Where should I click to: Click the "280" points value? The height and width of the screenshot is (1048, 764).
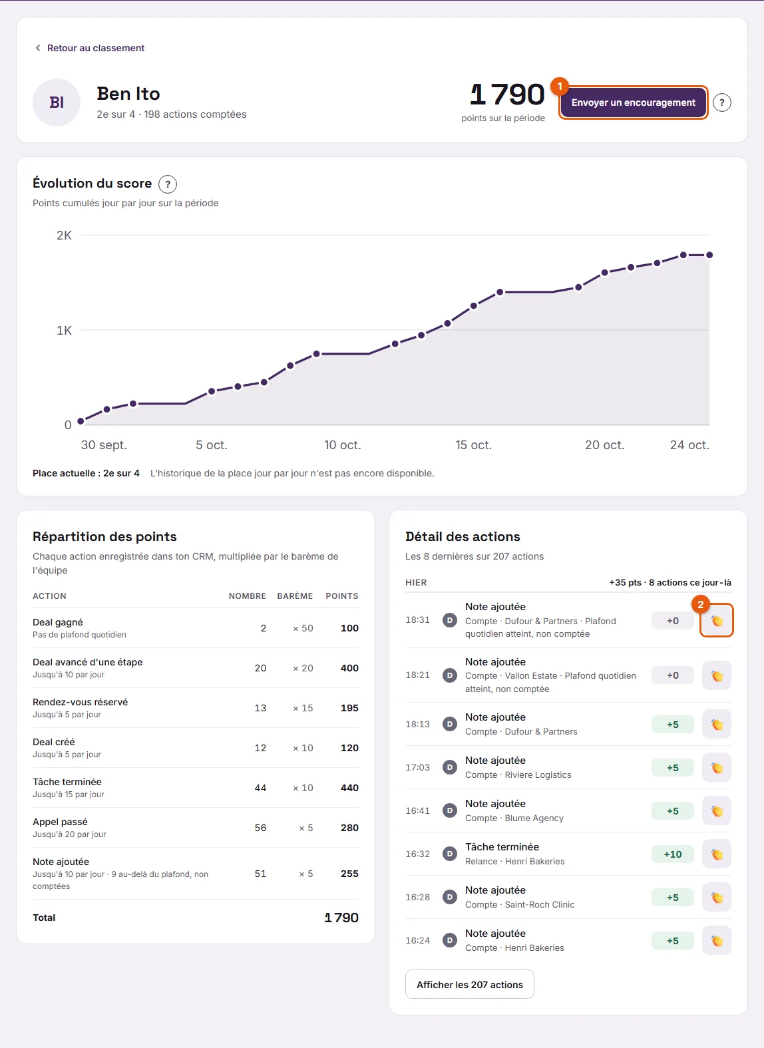(349, 828)
